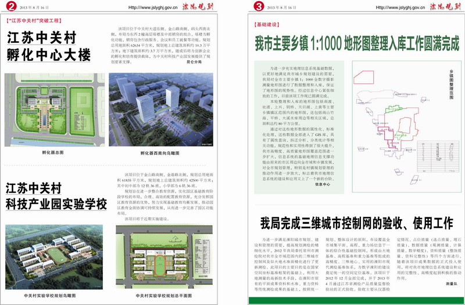Click the 【基础建设】 section tag

tap(266, 24)
